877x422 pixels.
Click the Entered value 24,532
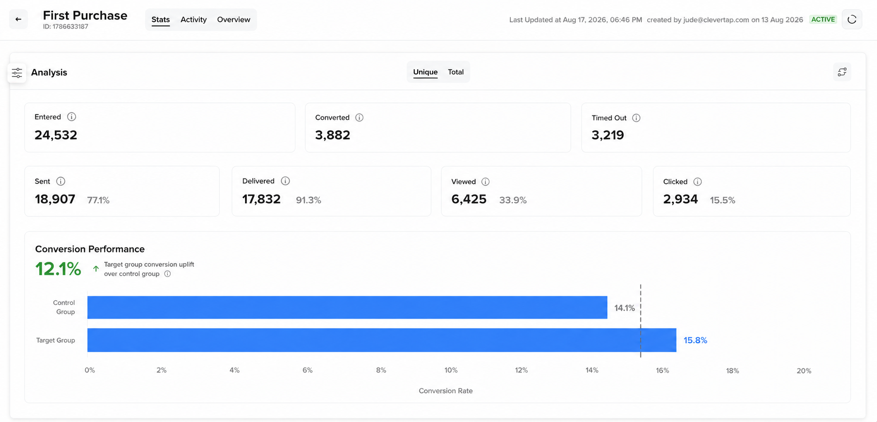56,135
